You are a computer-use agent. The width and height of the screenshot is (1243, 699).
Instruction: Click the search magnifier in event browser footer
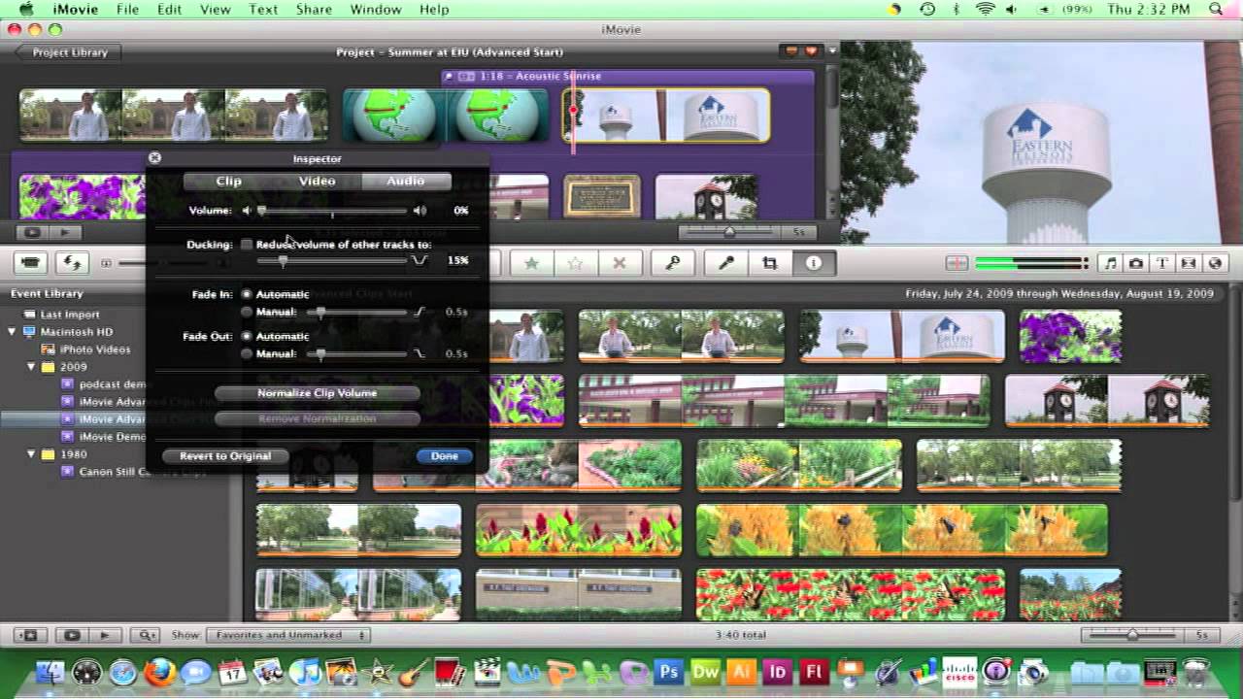click(147, 635)
